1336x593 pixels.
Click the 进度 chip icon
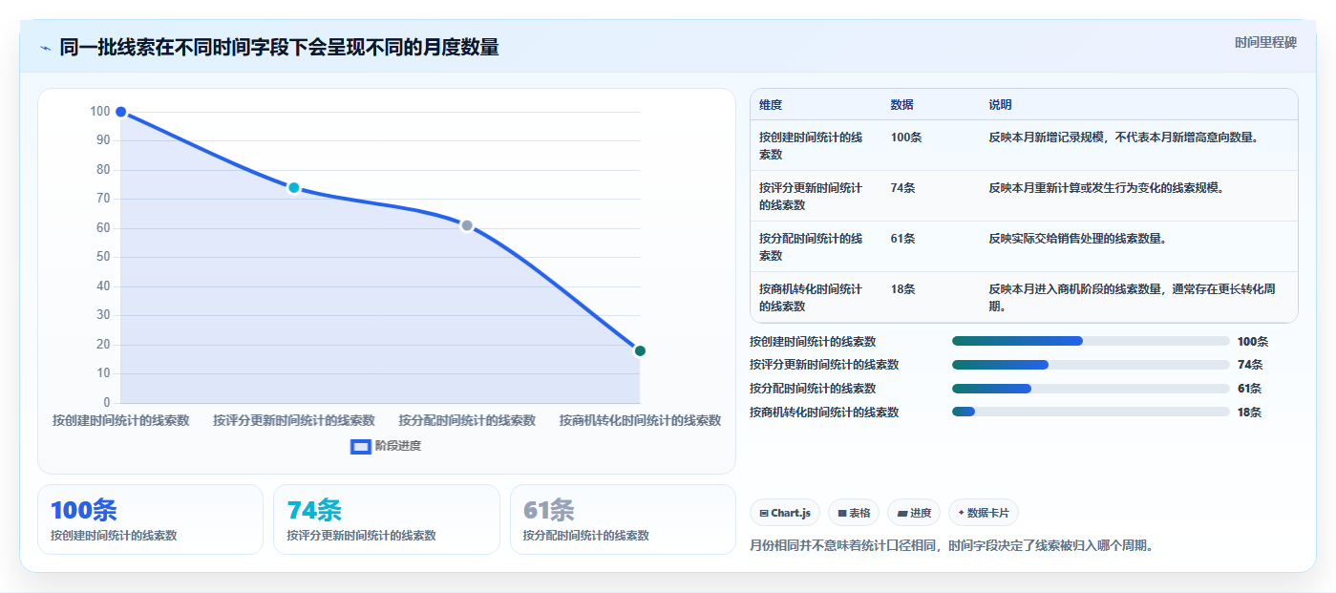tap(902, 514)
